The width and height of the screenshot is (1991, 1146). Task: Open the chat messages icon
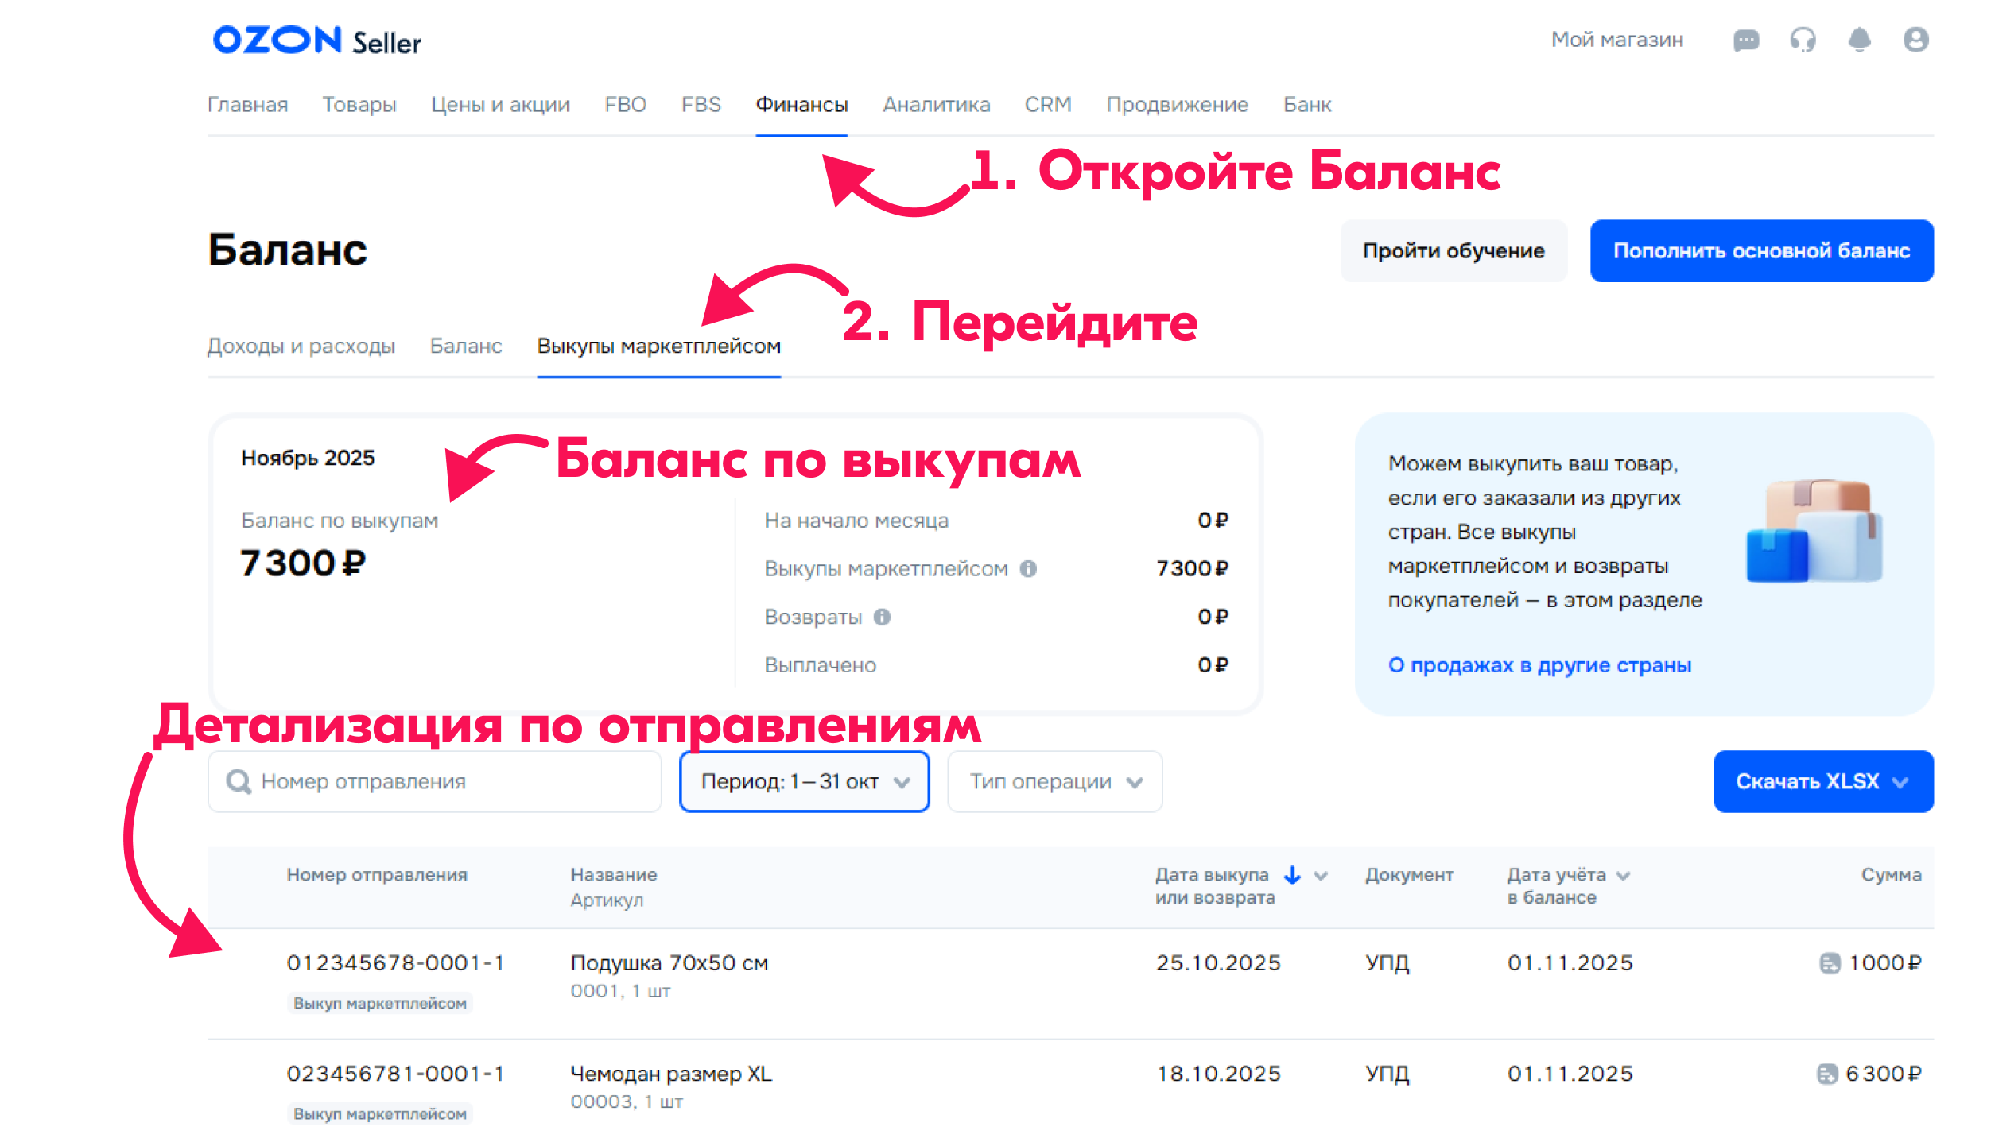point(1746,40)
